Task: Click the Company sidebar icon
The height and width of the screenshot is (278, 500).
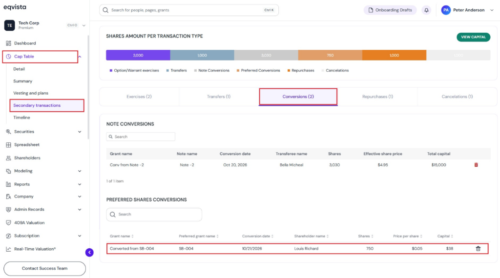Action: pyautogui.click(x=9, y=197)
